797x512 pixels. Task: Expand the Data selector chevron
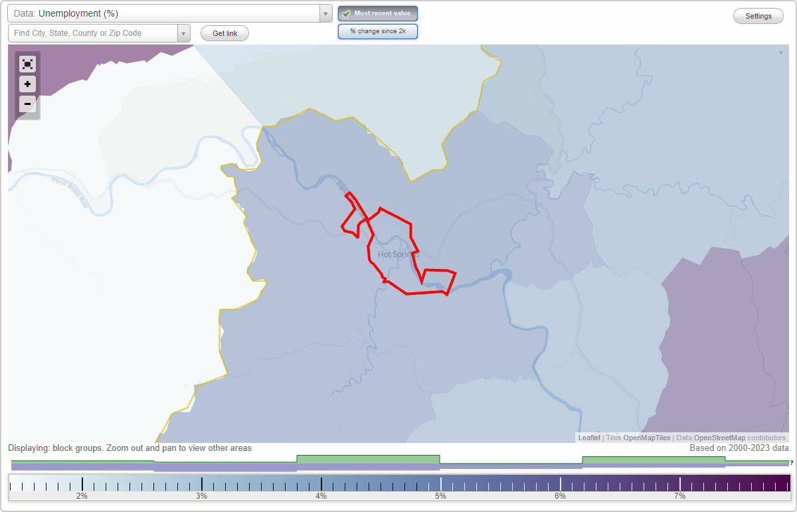[325, 13]
